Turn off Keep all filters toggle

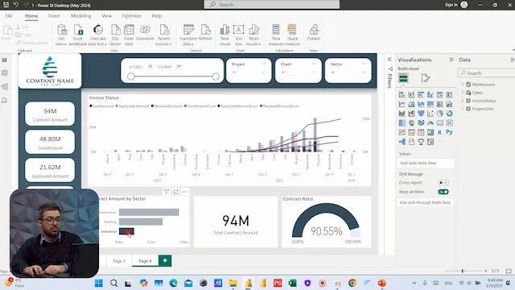pyautogui.click(x=443, y=192)
